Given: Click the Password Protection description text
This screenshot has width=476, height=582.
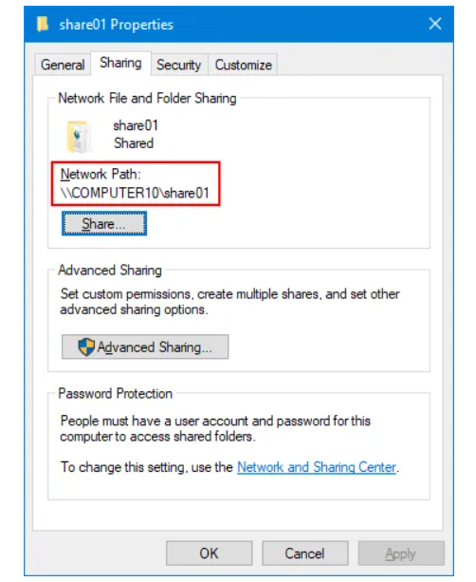Looking at the screenshot, I should click(215, 429).
